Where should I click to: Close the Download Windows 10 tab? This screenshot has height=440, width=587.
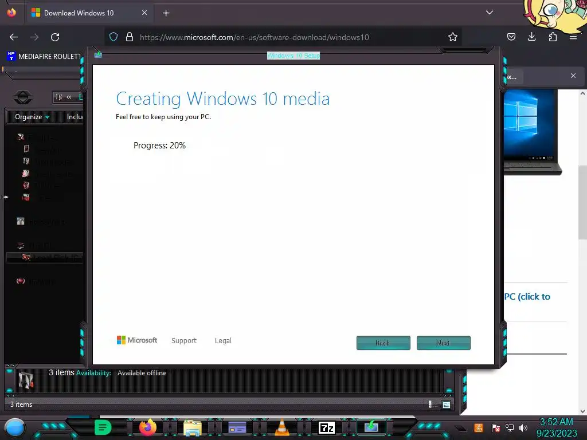144,13
